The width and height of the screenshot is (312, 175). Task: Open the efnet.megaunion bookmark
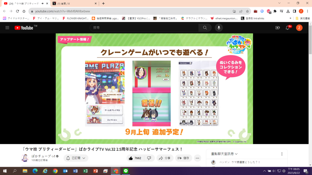coord(224,19)
